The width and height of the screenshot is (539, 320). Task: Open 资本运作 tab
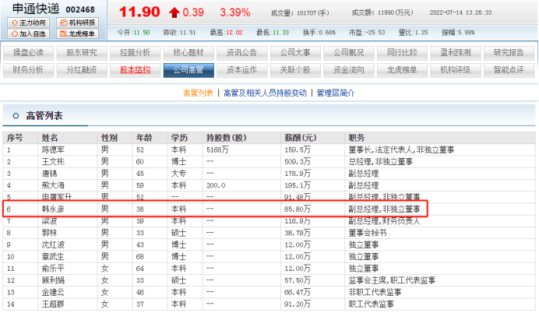242,70
